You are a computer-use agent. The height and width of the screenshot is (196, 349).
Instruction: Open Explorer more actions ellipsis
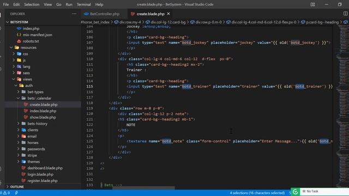point(74,14)
